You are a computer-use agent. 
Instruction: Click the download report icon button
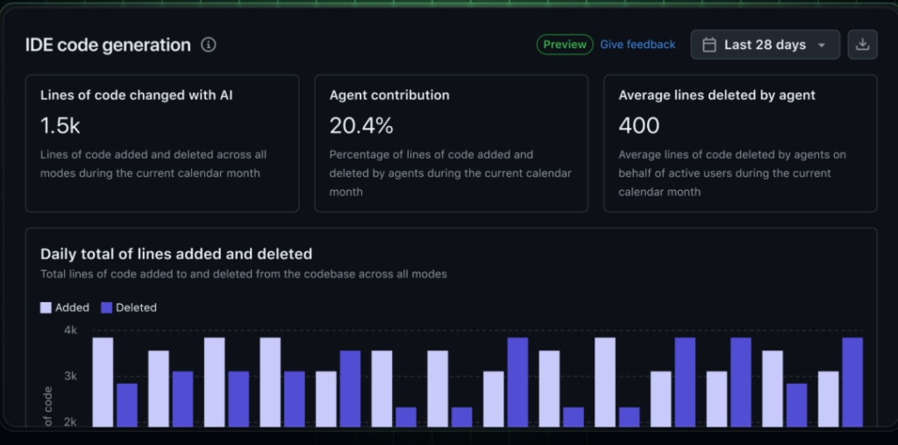tap(863, 45)
